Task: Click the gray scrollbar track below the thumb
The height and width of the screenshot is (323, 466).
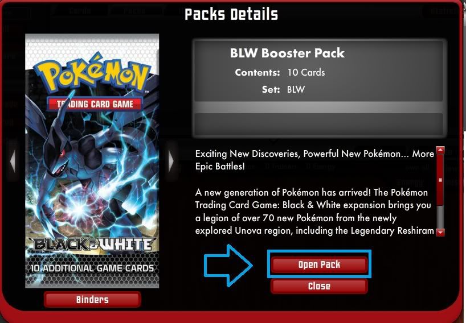Action: pyautogui.click(x=440, y=217)
